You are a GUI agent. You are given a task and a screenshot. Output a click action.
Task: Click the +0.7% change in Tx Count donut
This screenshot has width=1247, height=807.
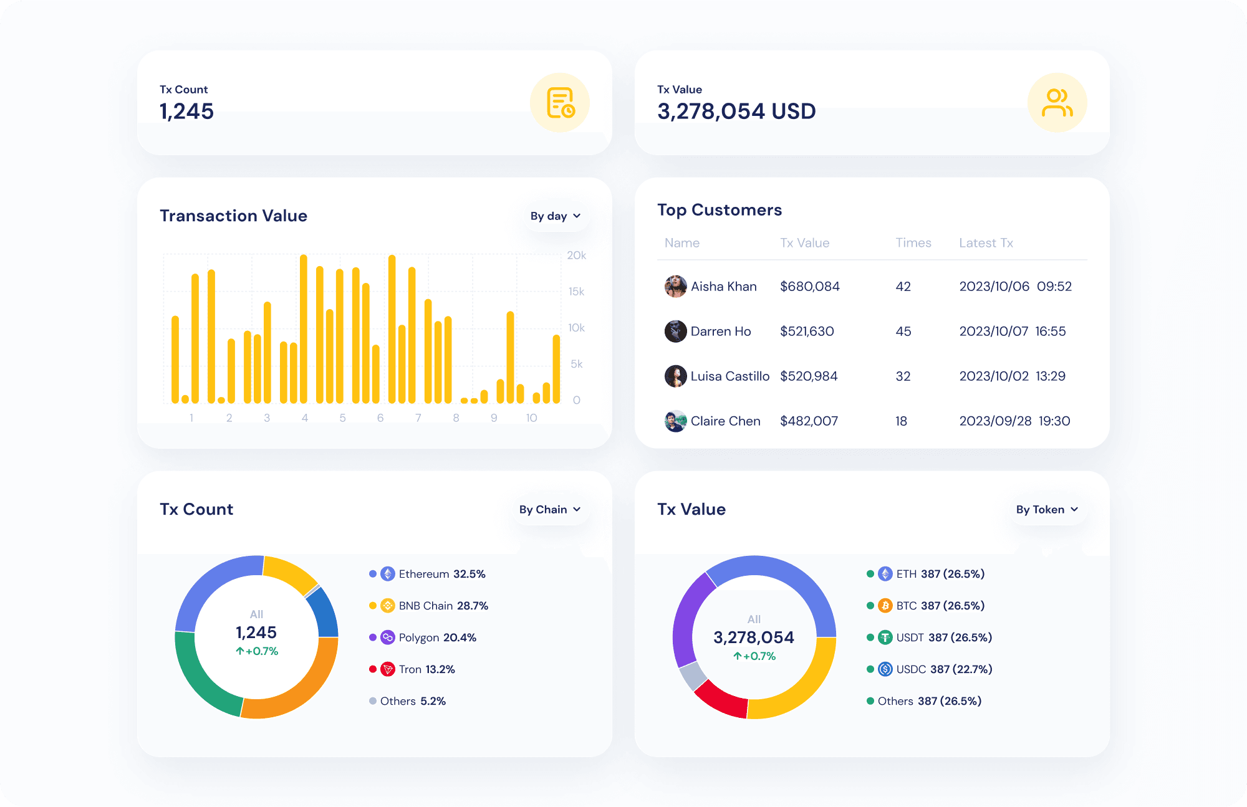(257, 651)
